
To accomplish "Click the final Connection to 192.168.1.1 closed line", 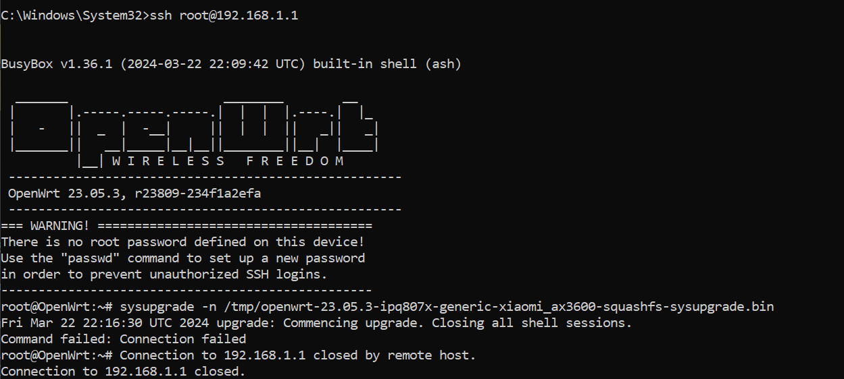I will coord(123,372).
